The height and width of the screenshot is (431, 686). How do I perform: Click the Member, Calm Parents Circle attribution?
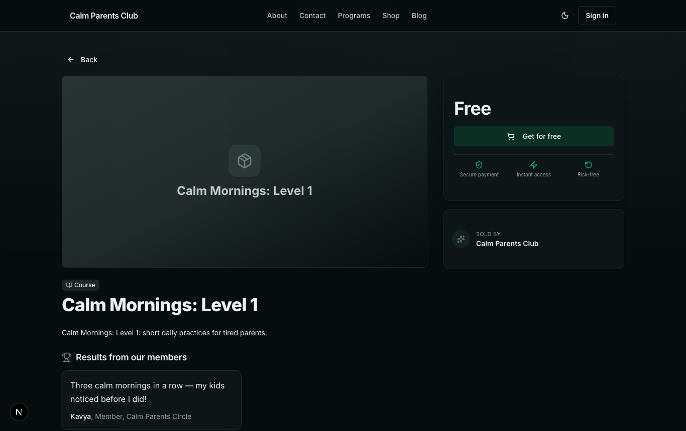coord(143,416)
